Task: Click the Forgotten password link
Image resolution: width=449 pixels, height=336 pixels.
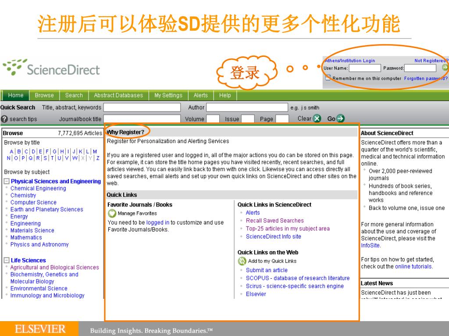Action: [425, 78]
